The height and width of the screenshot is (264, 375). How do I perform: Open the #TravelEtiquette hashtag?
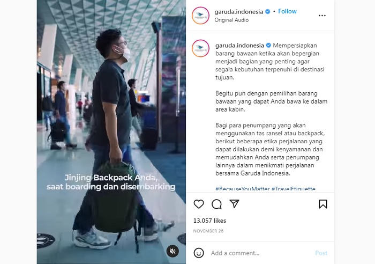[x=293, y=189]
